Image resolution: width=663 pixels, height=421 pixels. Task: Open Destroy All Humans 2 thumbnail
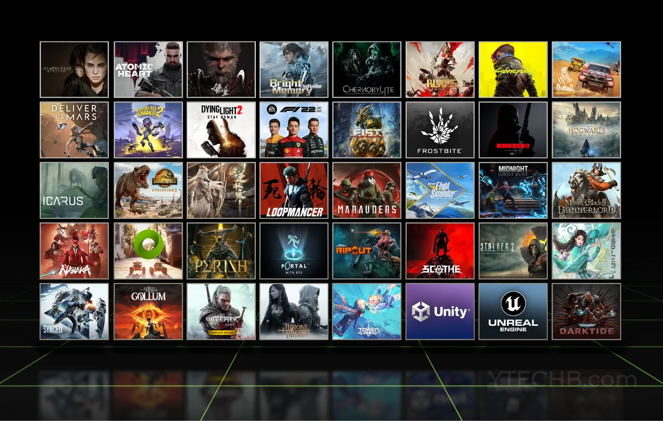point(148,130)
